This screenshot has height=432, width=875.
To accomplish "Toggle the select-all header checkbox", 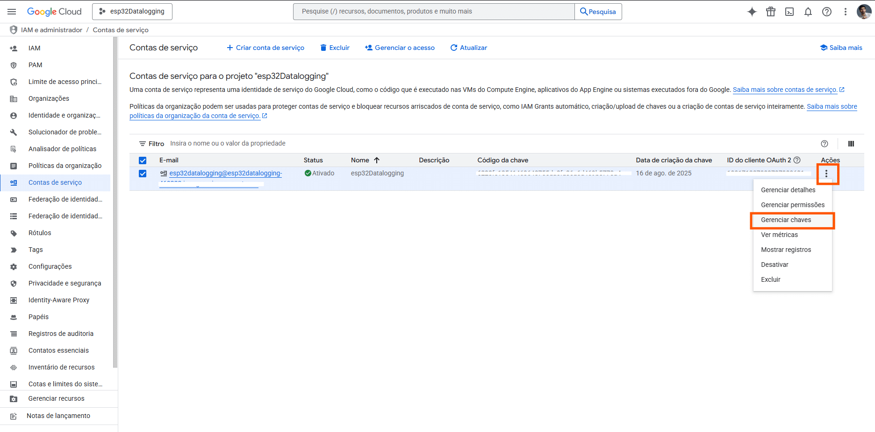I will pos(143,160).
